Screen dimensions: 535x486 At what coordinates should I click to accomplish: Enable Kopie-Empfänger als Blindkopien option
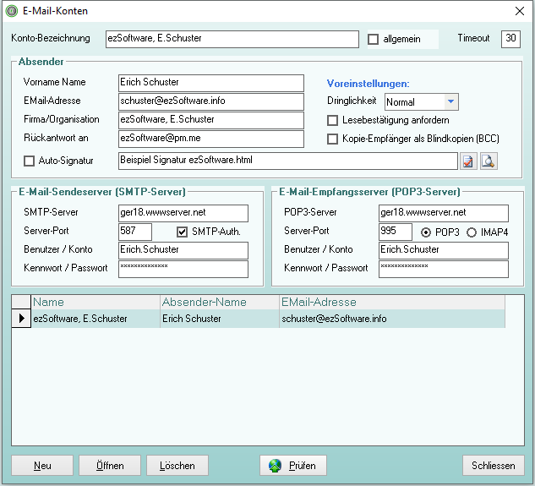333,139
